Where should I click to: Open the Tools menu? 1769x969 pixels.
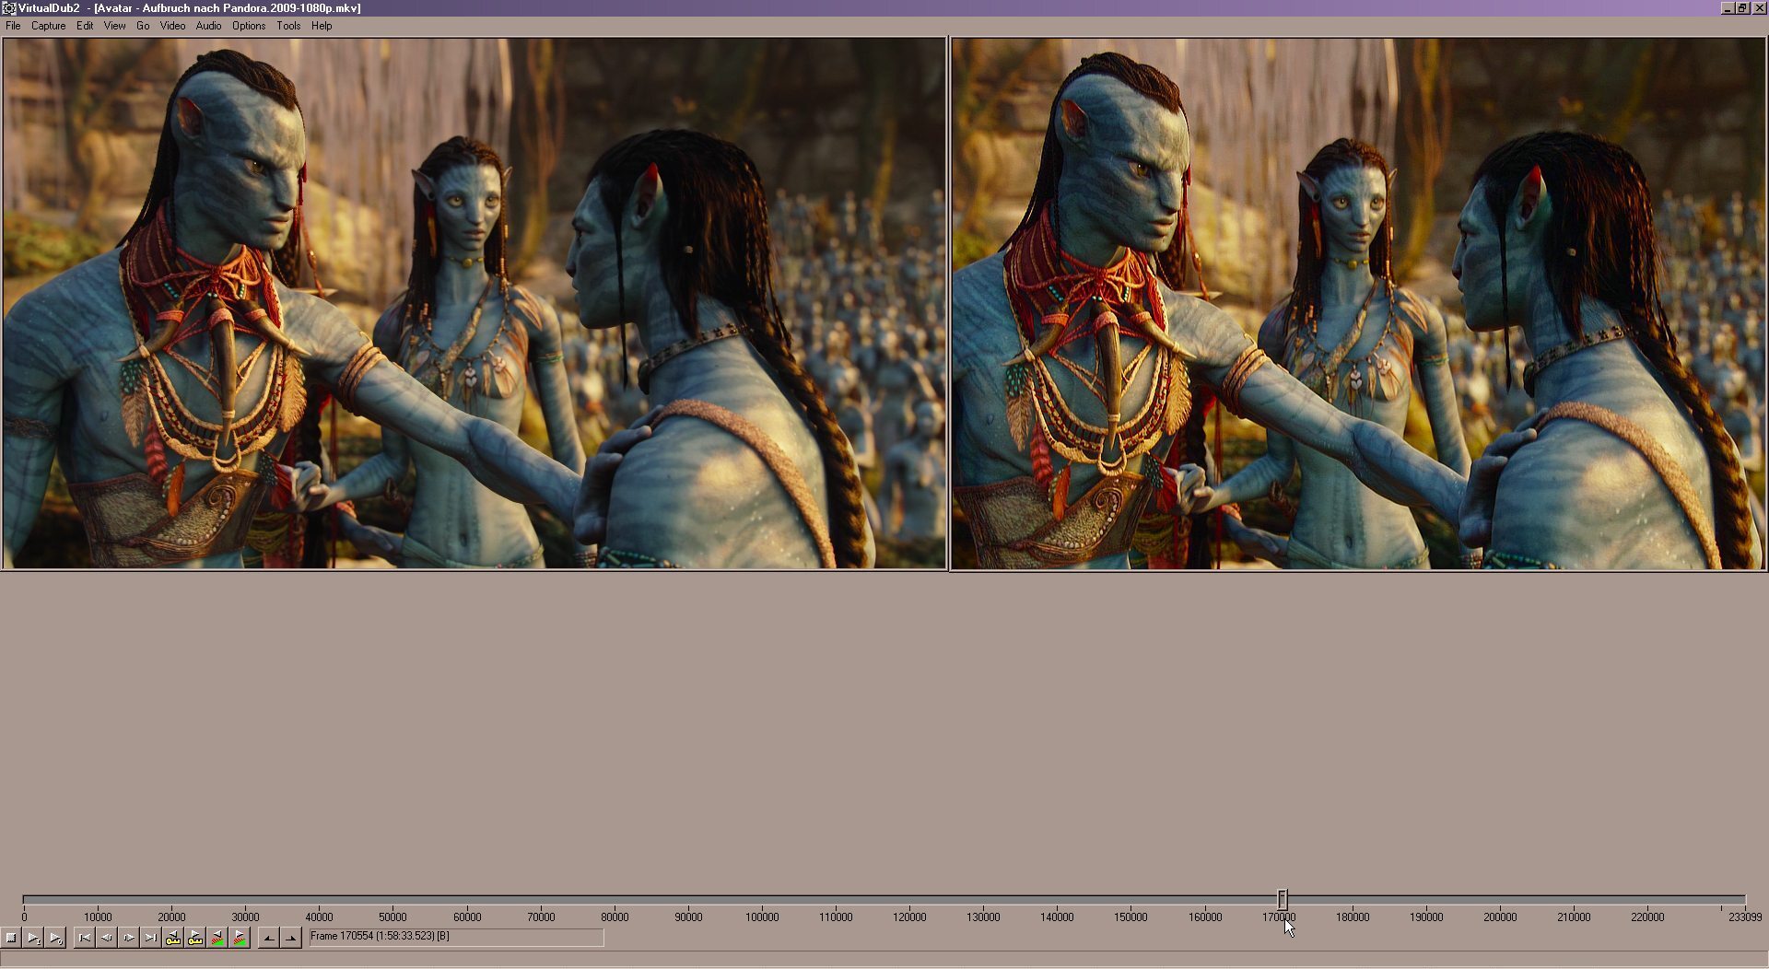[x=288, y=26]
